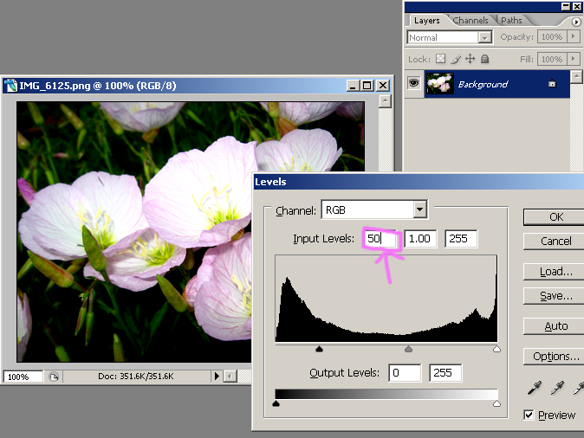This screenshot has width=584, height=438.
Task: Click the Opacity 100% field
Action: (x=552, y=36)
